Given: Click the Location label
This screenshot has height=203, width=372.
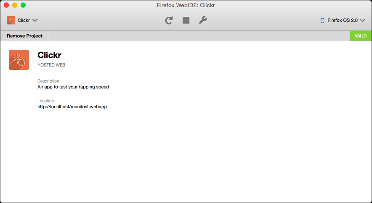Looking at the screenshot, I should [45, 101].
